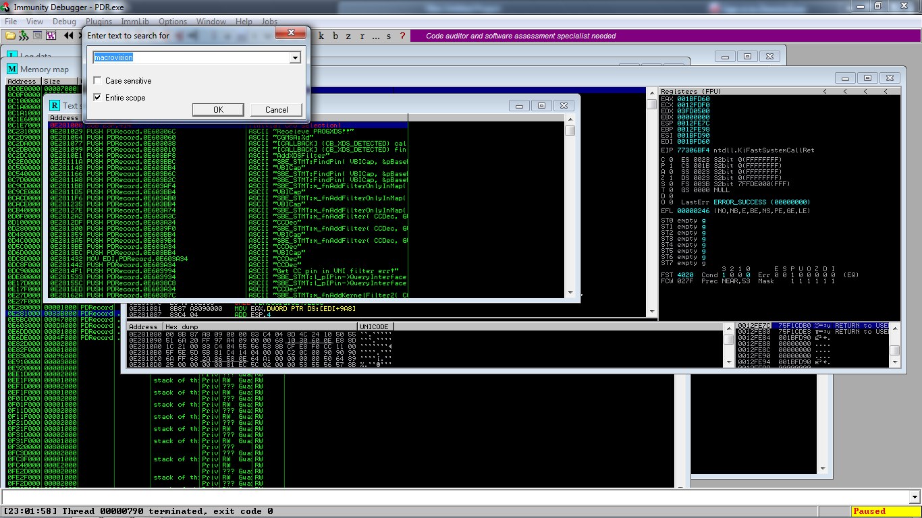Click the FST 4020 status word value
Viewport: 922px width, 518px height.
point(684,275)
